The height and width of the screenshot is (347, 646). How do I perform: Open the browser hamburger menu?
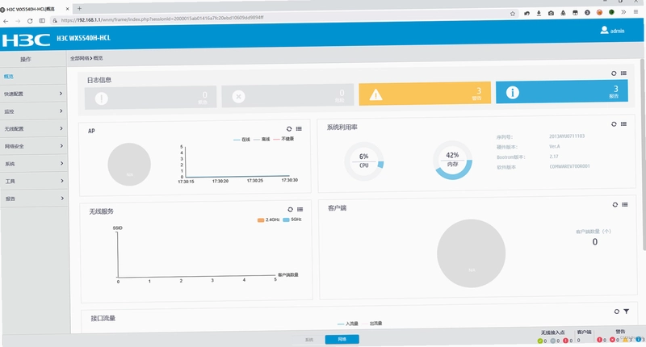point(636,12)
